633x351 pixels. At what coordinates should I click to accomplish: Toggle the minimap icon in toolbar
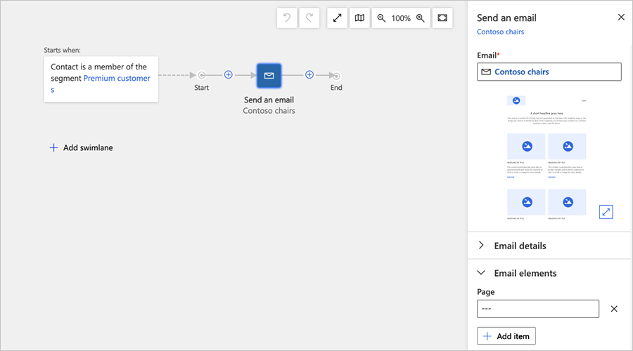(359, 18)
